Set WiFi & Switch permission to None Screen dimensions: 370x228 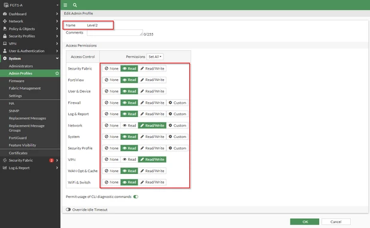point(111,182)
